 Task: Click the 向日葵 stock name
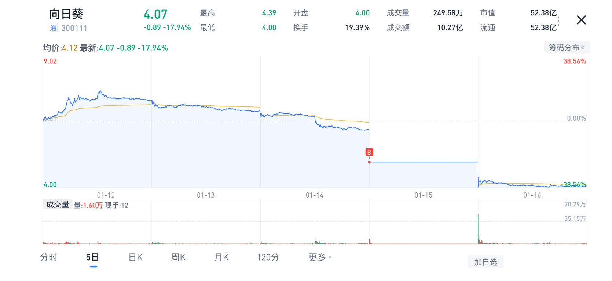point(66,14)
